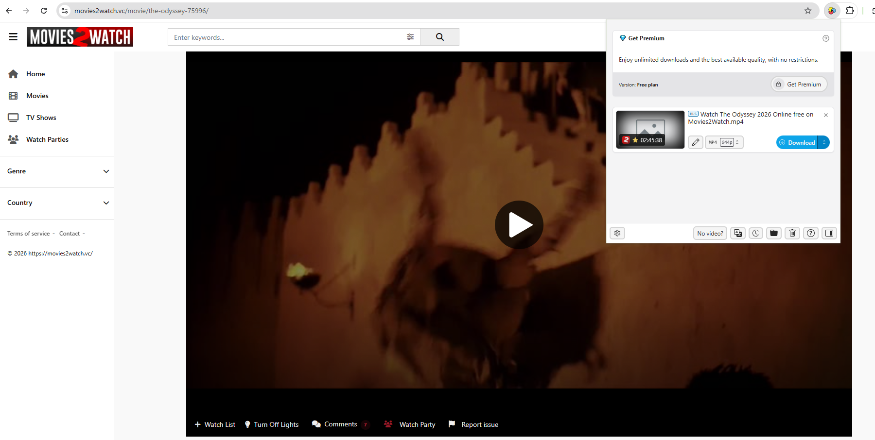Image resolution: width=875 pixels, height=440 pixels.
Task: Open the detected video thumbnail
Action: [x=650, y=130]
